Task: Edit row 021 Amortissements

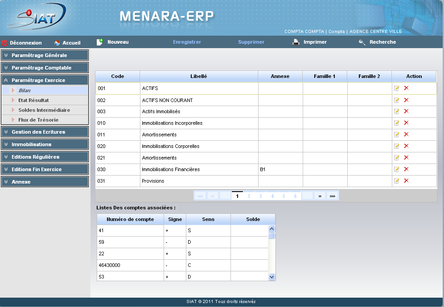Action: [x=397, y=158]
